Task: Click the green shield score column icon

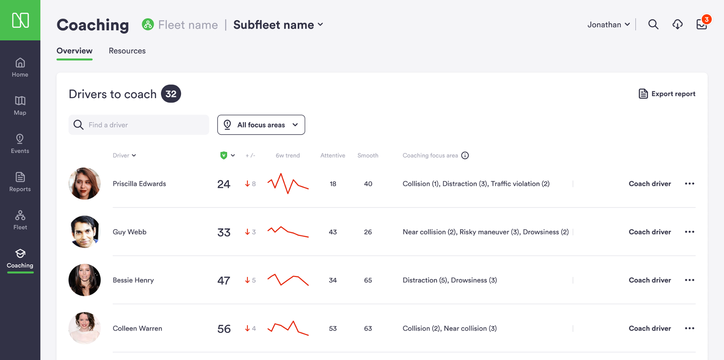Action: (224, 155)
